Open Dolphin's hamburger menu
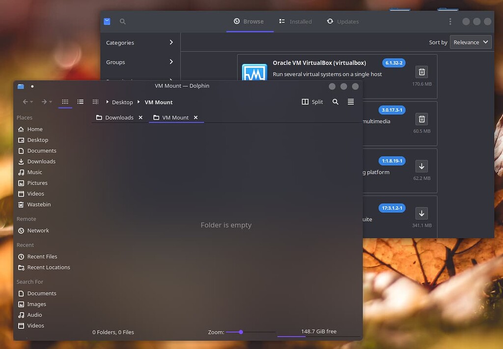The image size is (503, 349). (351, 102)
